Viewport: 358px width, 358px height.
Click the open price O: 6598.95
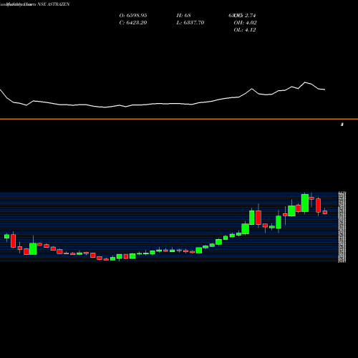click(133, 16)
